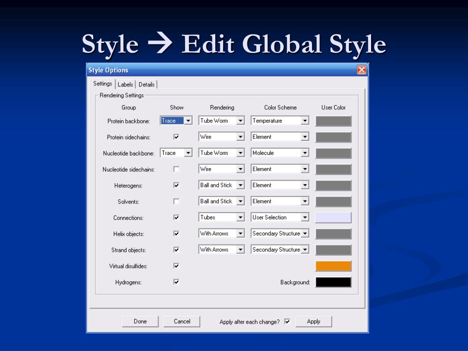Switch to the Settings tab

pos(102,84)
